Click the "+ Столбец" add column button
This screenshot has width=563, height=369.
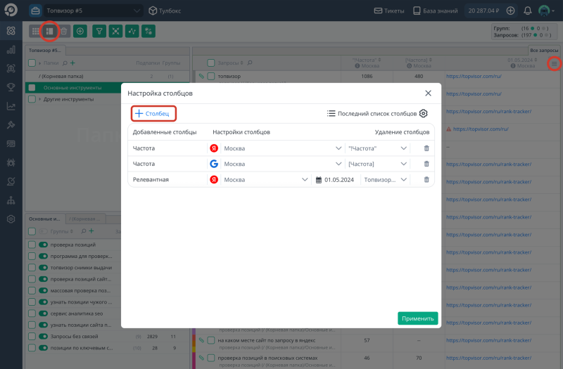153,113
